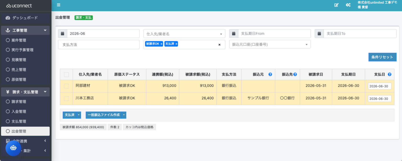Click the user company name in header
Image resolution: width=402 pixels, height=161 pixels.
click(x=377, y=3)
